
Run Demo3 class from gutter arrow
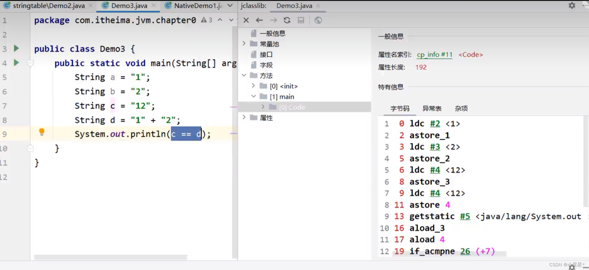(x=16, y=48)
